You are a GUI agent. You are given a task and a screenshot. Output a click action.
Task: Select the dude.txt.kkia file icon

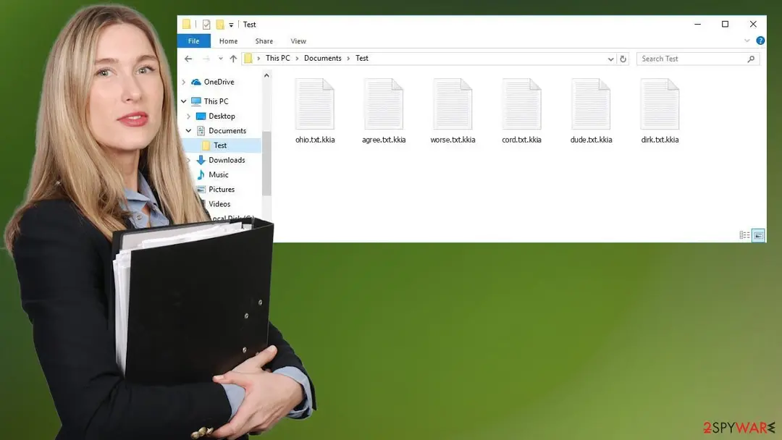click(591, 103)
